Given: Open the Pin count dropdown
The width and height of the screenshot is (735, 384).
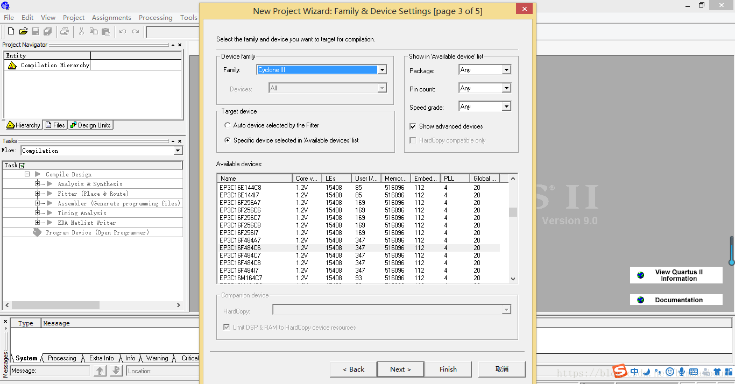Looking at the screenshot, I should click(506, 88).
